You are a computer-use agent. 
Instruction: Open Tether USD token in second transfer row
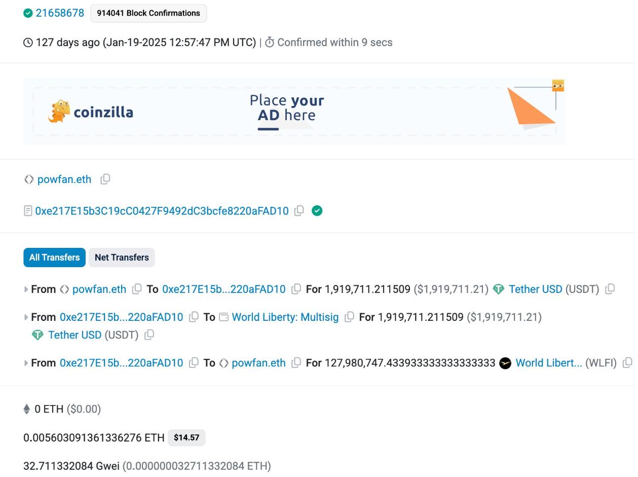click(75, 335)
